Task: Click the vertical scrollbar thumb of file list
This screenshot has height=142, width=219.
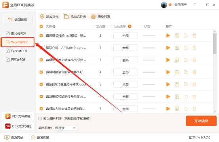Action: pos(215,43)
